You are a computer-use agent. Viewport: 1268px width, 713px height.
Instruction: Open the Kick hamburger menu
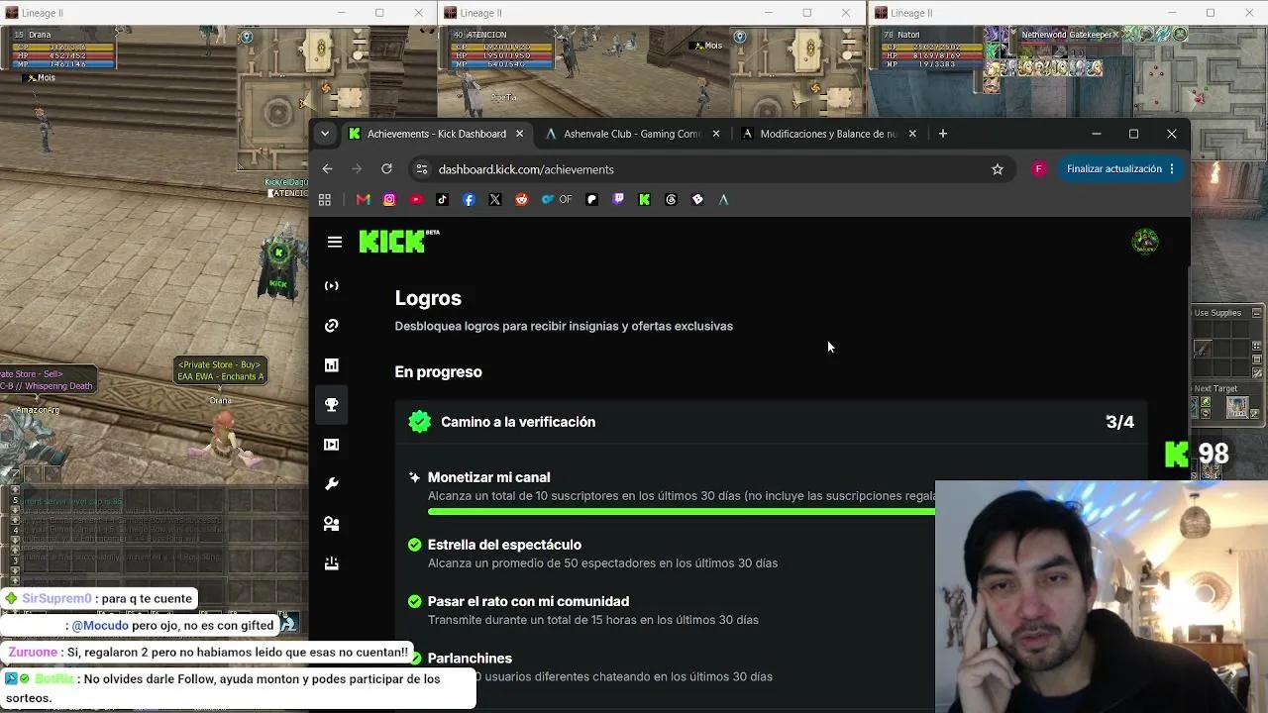coord(335,242)
